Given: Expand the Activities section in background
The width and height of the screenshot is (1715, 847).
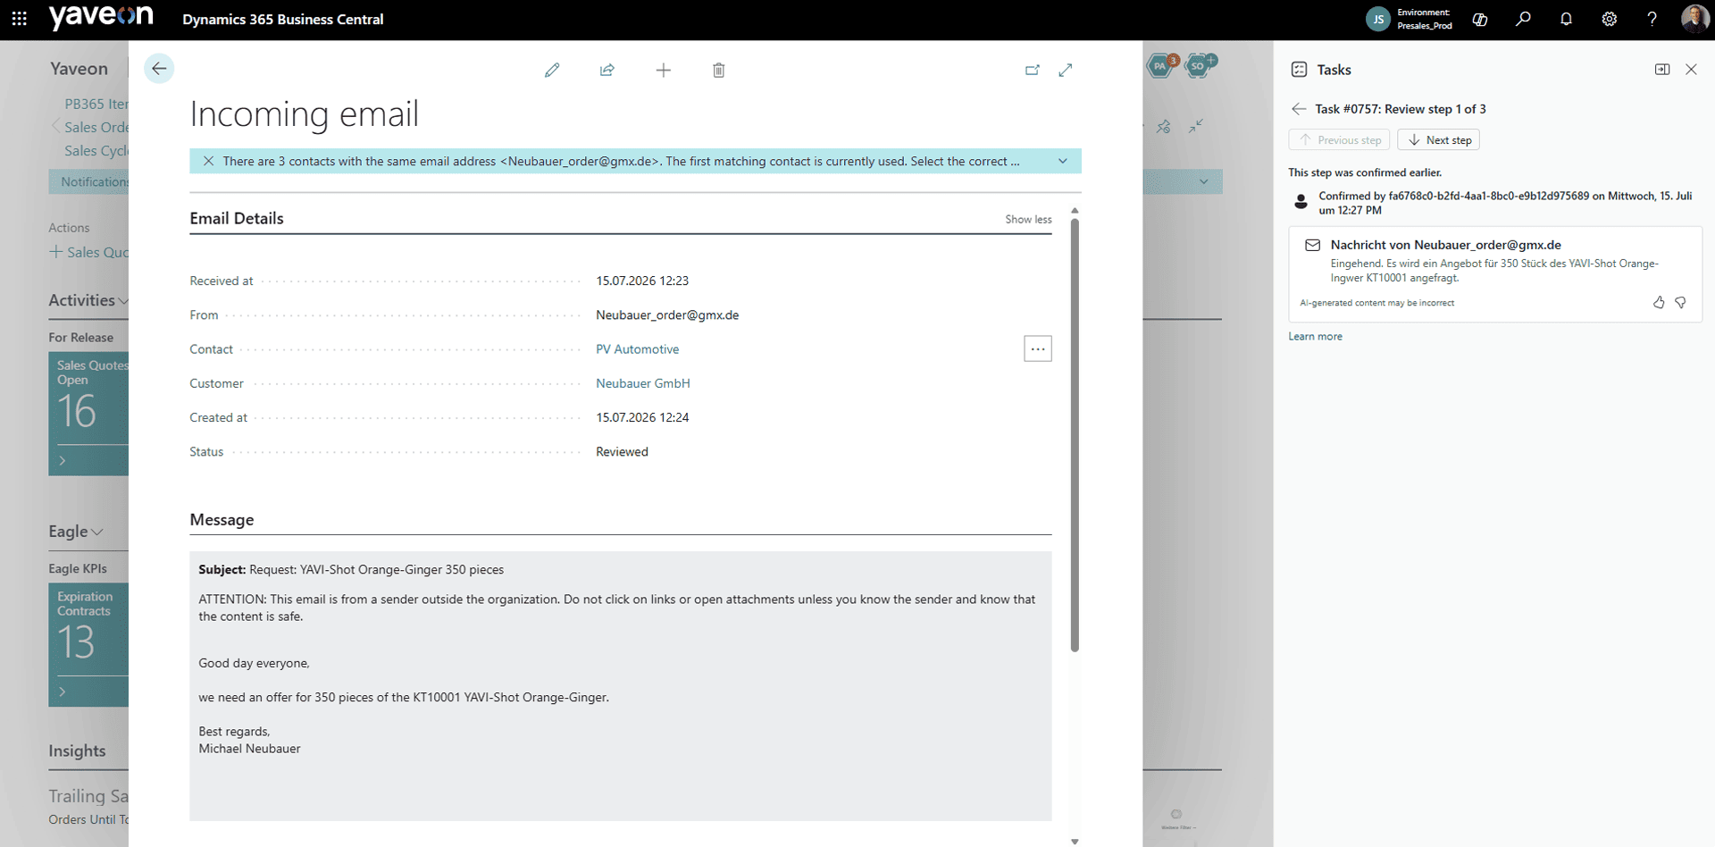Looking at the screenshot, I should click(88, 300).
